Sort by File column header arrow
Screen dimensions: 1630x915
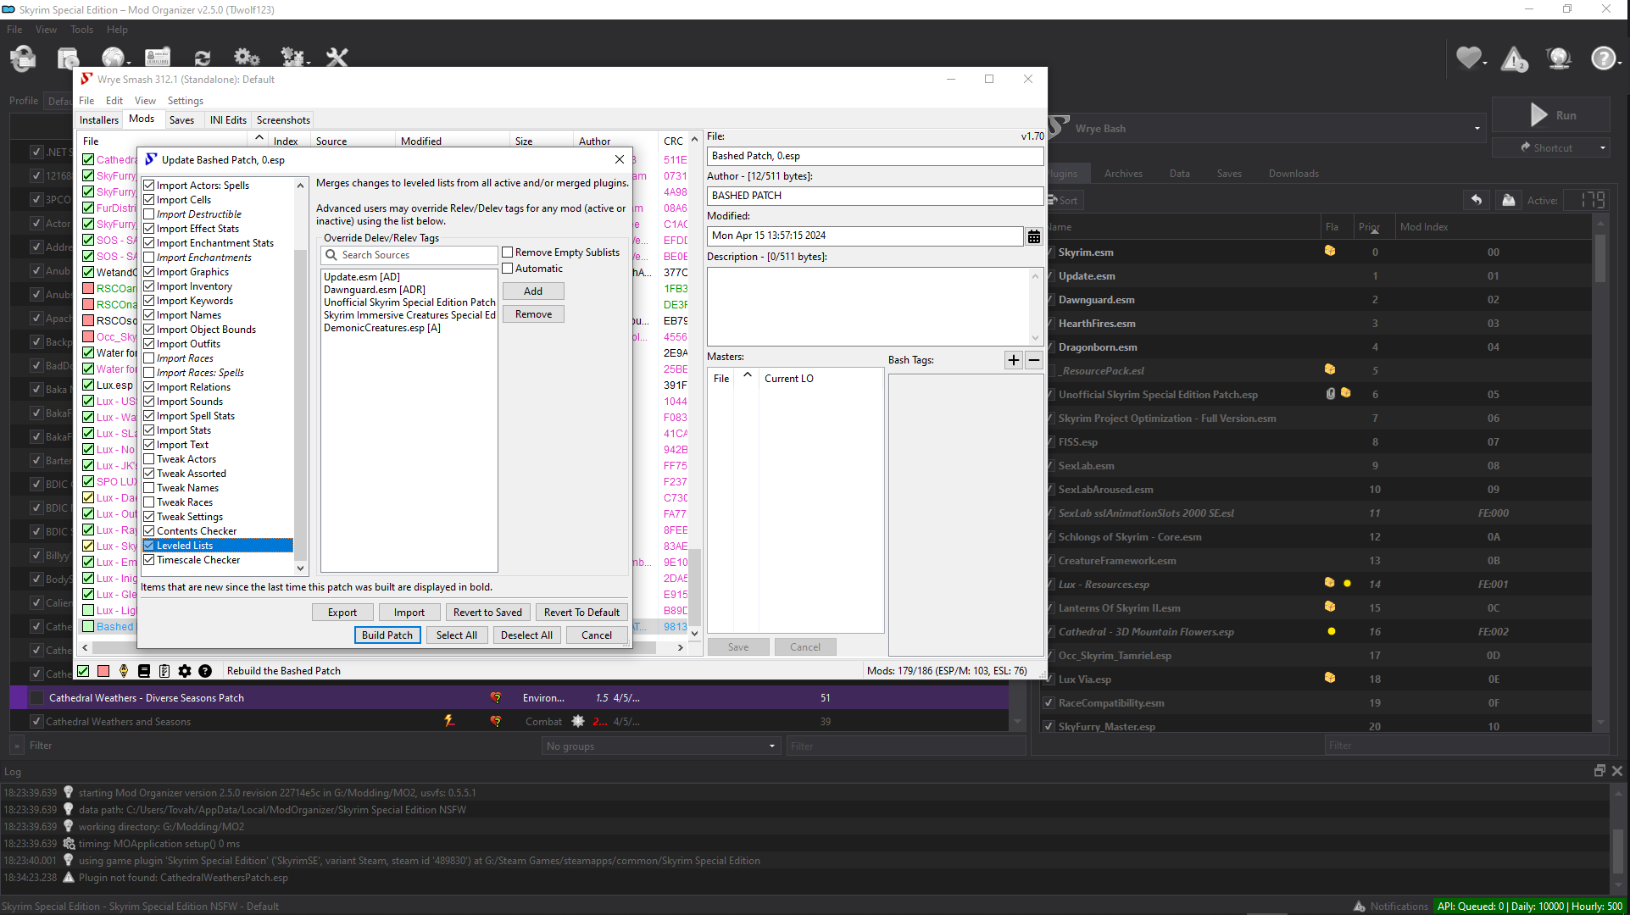259,139
